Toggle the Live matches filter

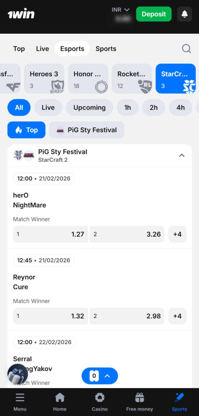point(48,107)
